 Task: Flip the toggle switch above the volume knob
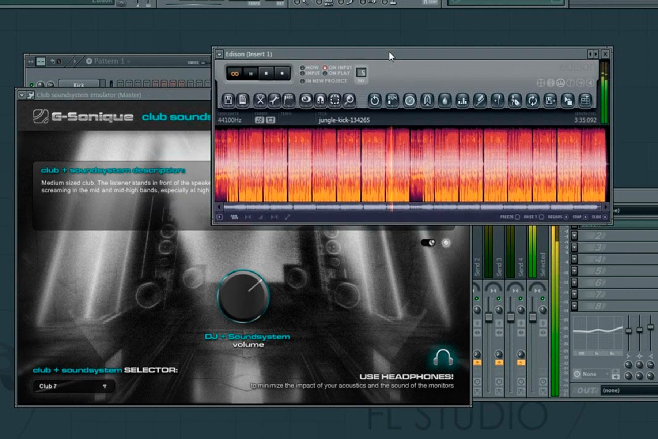(x=428, y=243)
